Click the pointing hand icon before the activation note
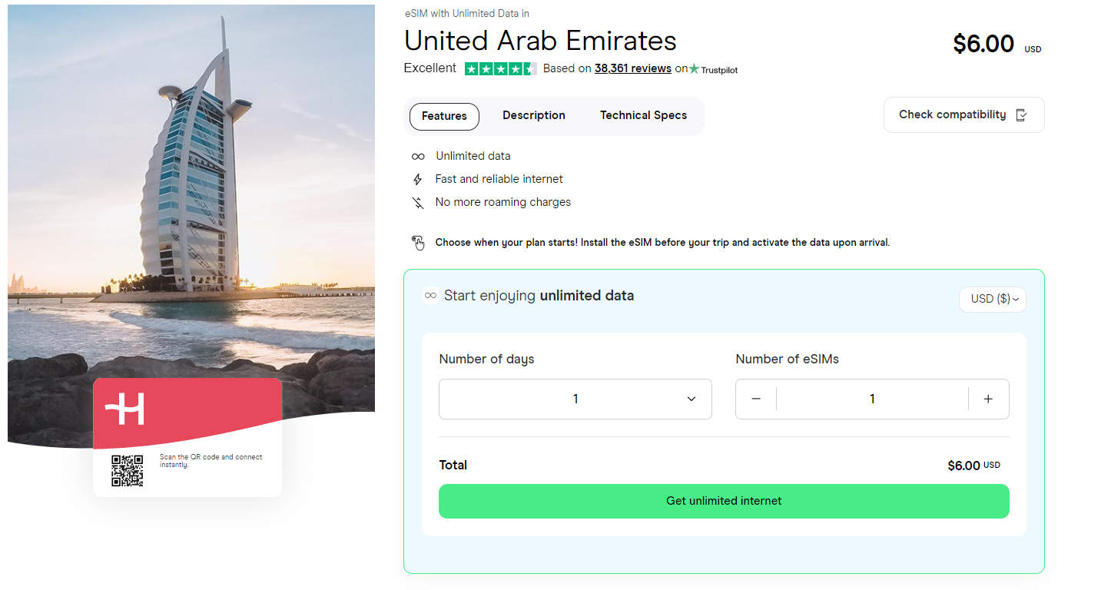The height and width of the screenshot is (590, 1111). (418, 242)
